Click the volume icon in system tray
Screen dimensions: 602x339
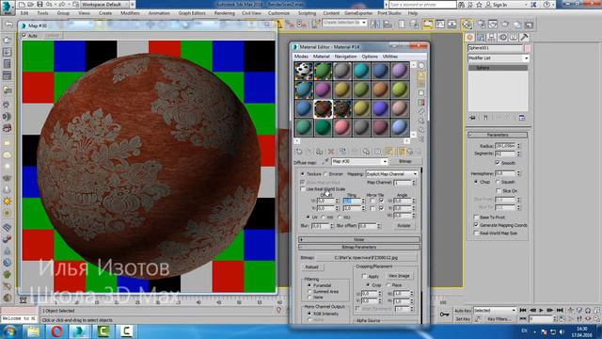(x=562, y=331)
